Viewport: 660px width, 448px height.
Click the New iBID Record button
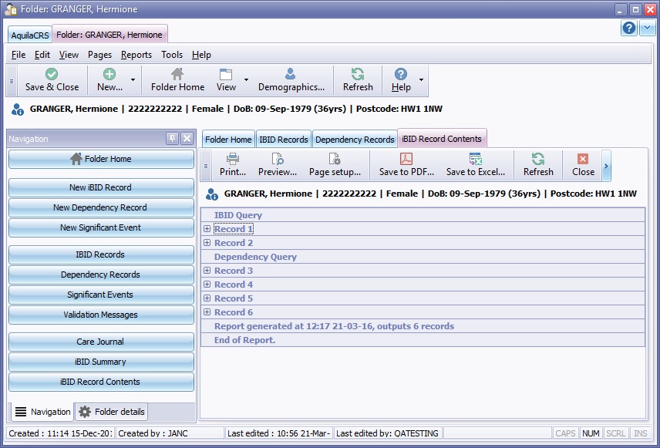pyautogui.click(x=101, y=187)
